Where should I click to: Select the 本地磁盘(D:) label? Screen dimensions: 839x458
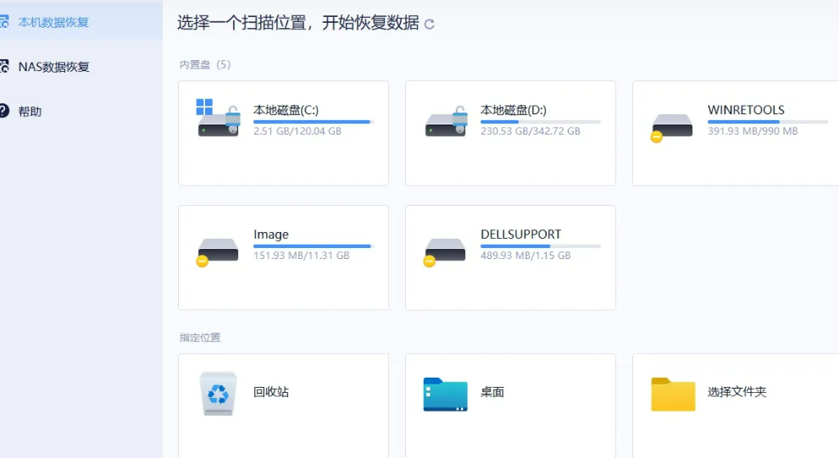click(x=514, y=110)
